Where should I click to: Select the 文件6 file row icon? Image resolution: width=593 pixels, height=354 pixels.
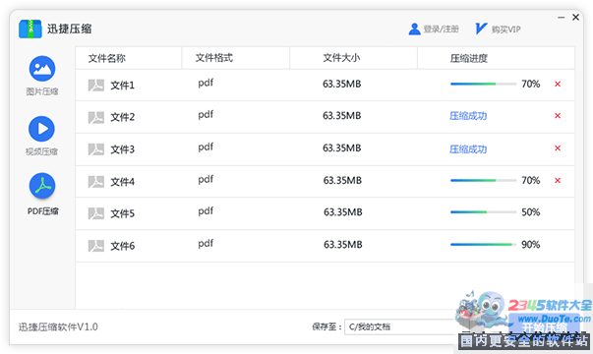click(x=96, y=246)
